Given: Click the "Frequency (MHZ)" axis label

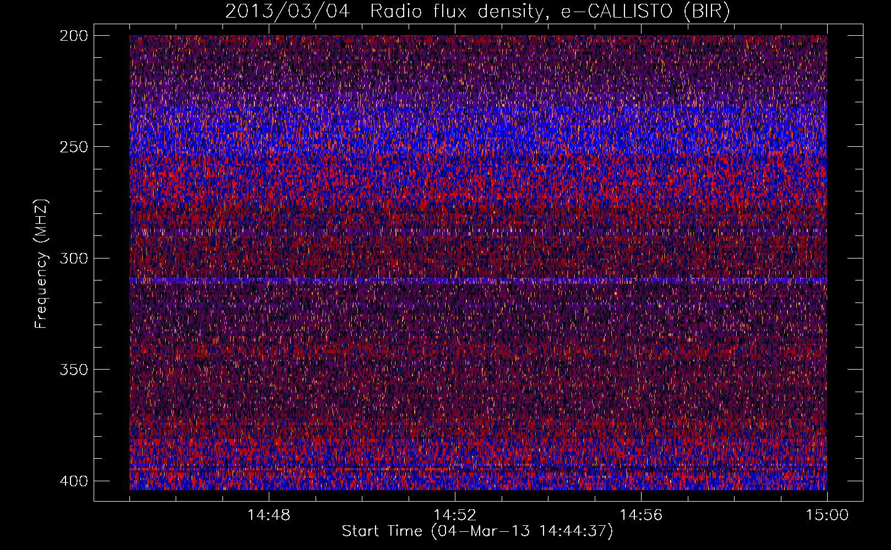Looking at the screenshot, I should (41, 263).
